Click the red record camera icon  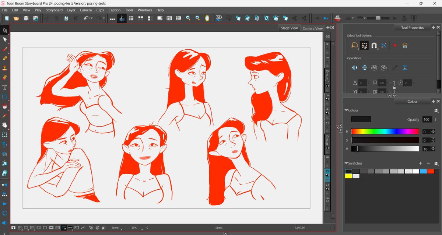tap(337, 18)
